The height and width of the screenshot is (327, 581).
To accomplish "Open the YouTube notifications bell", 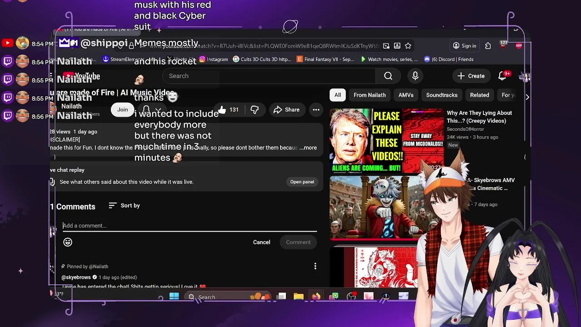I will tap(502, 76).
